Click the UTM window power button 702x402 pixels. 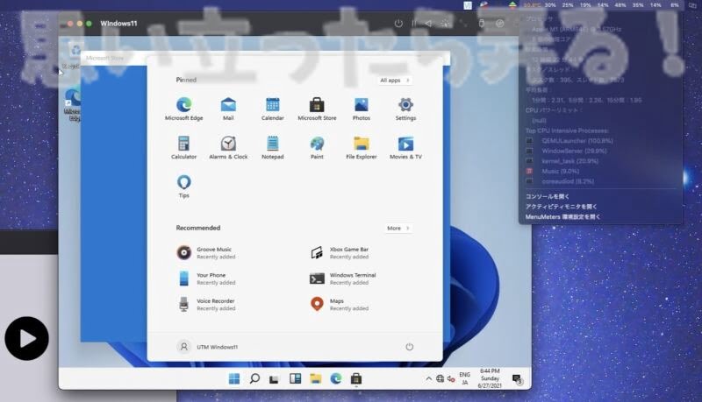398,24
